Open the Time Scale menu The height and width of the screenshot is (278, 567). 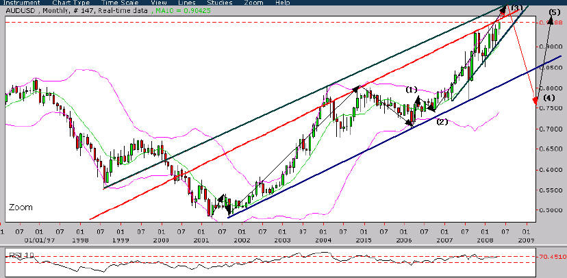click(x=120, y=3)
